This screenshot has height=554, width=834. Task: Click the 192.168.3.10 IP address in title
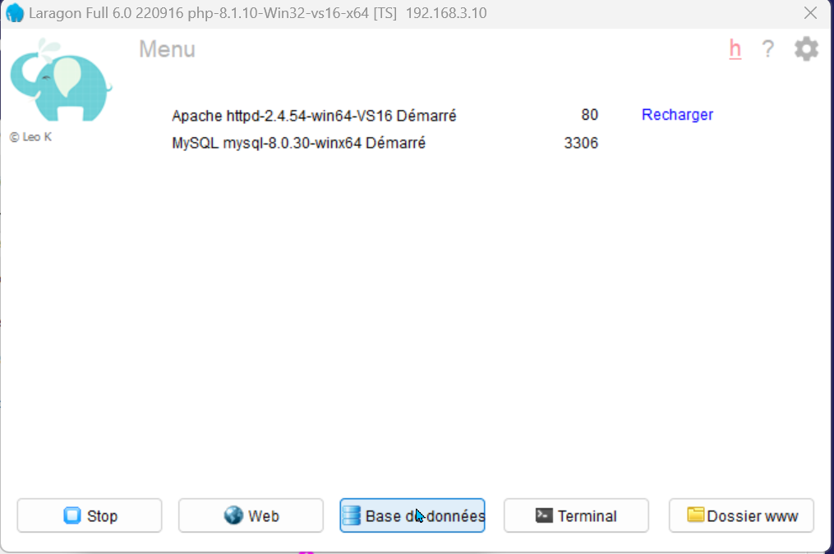tap(445, 13)
